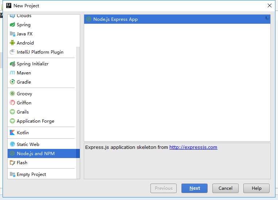Image resolution: width=278 pixels, height=200 pixels.
Task: Click the Java FX folder icon
Action: [12, 34]
